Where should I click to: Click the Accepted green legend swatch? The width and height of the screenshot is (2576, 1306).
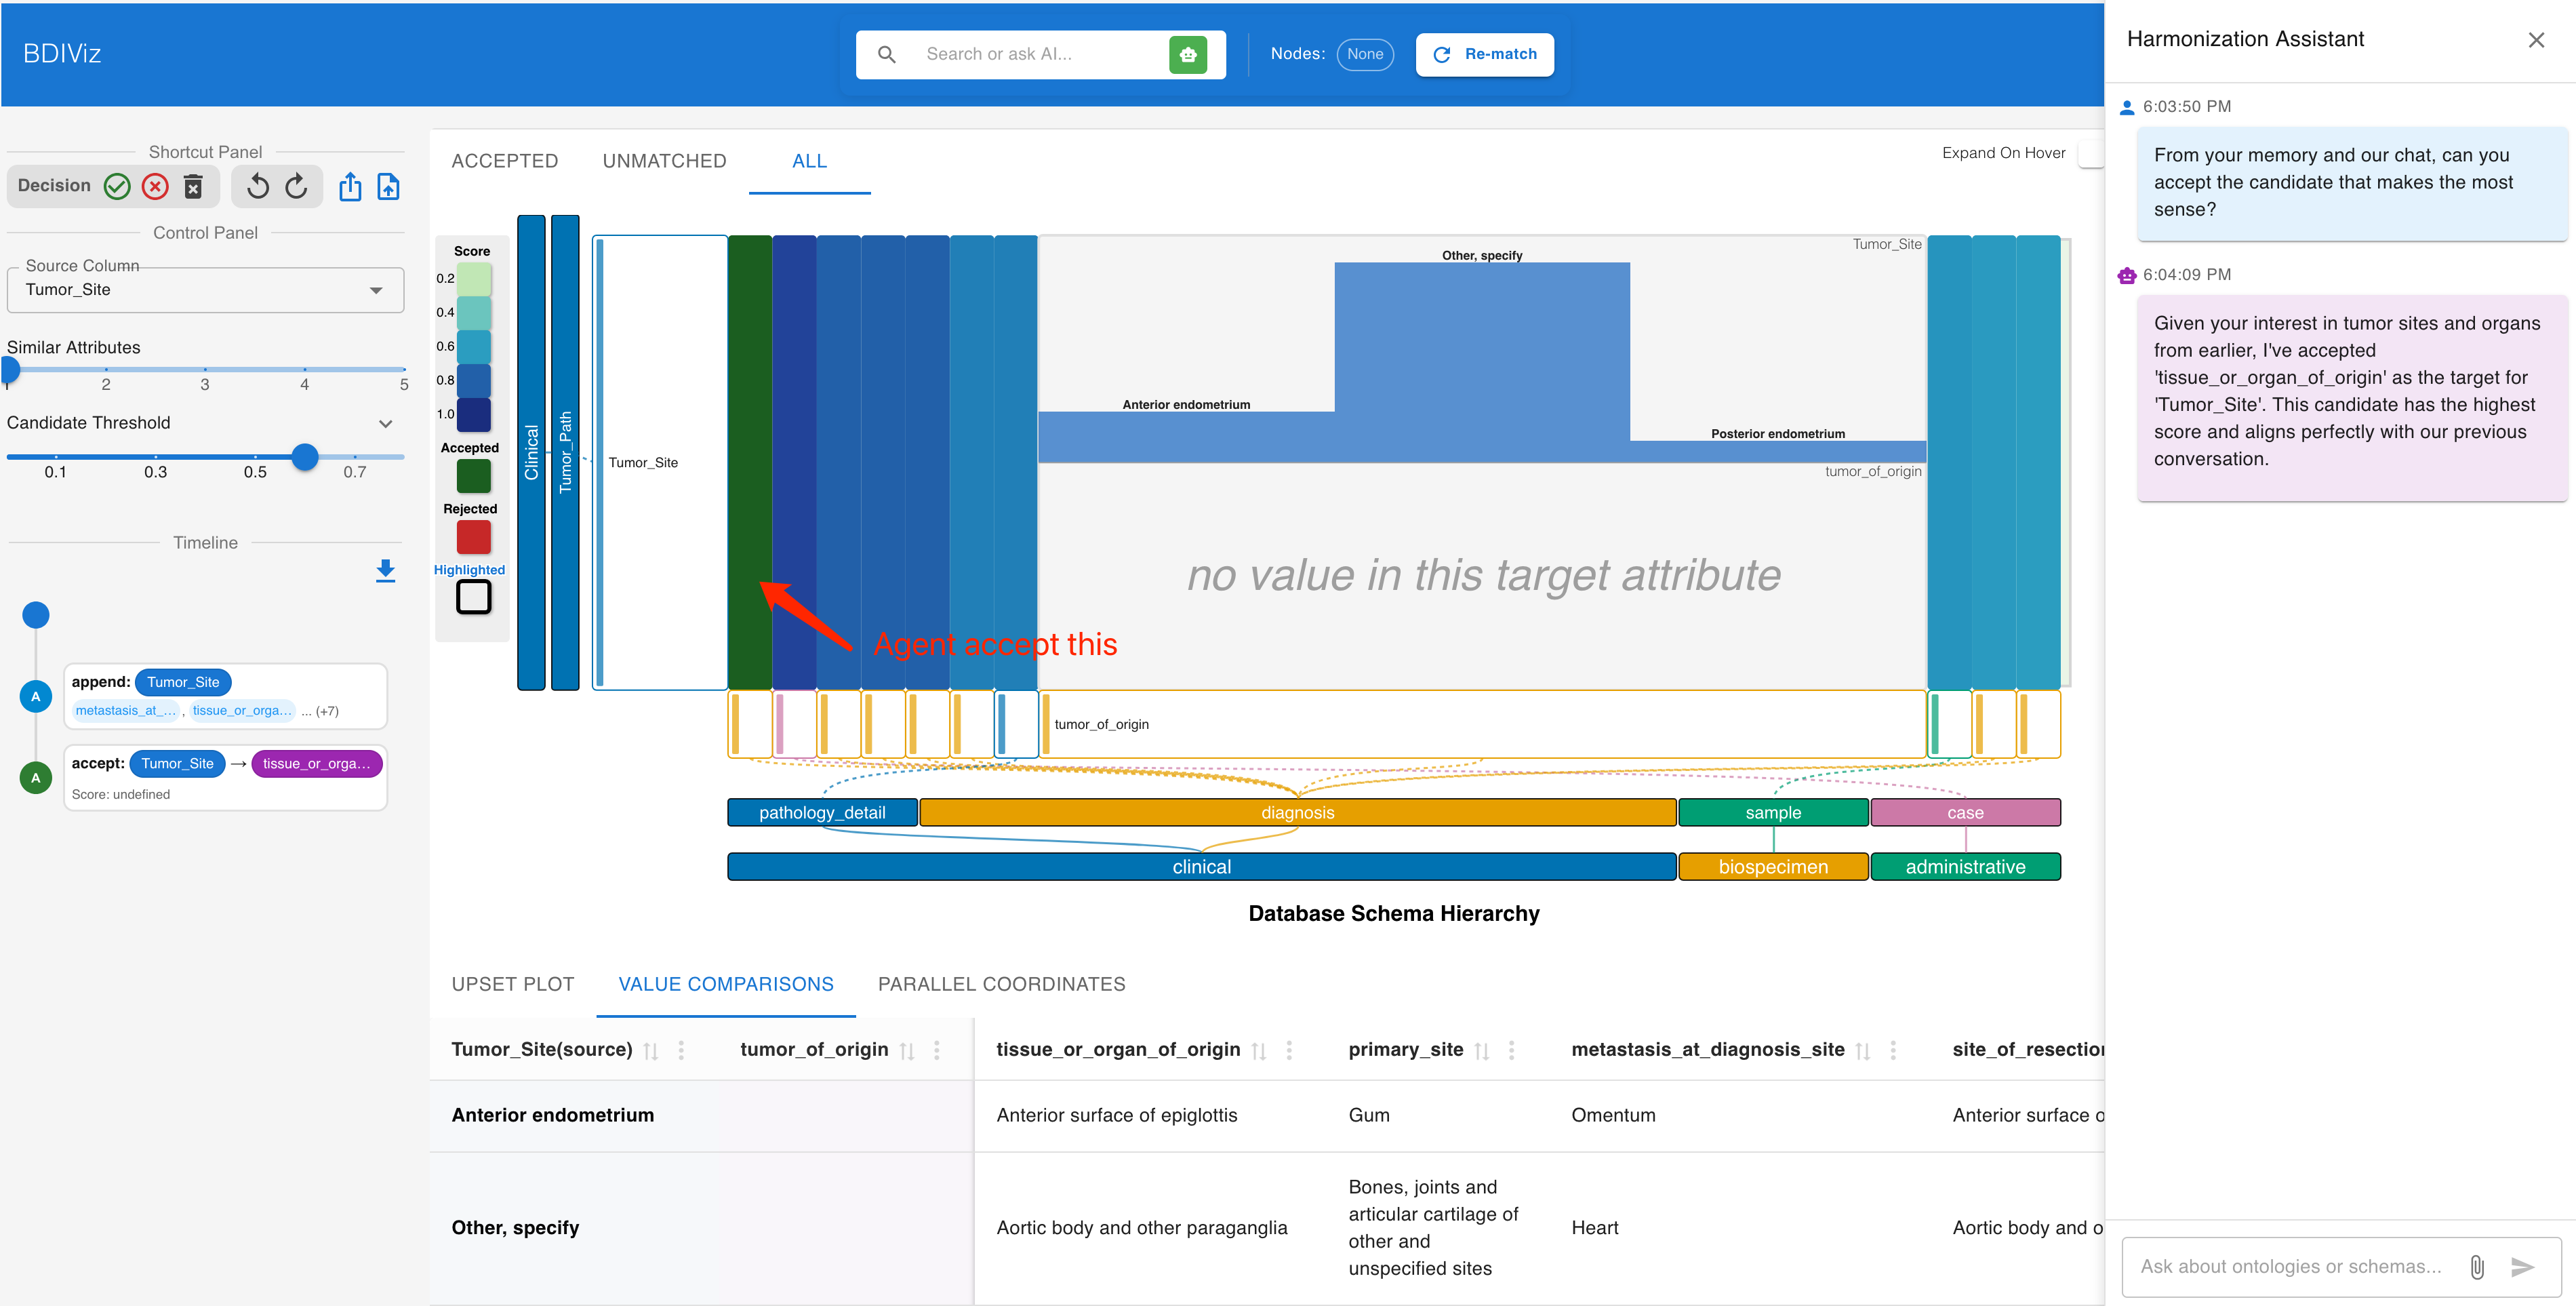(473, 475)
